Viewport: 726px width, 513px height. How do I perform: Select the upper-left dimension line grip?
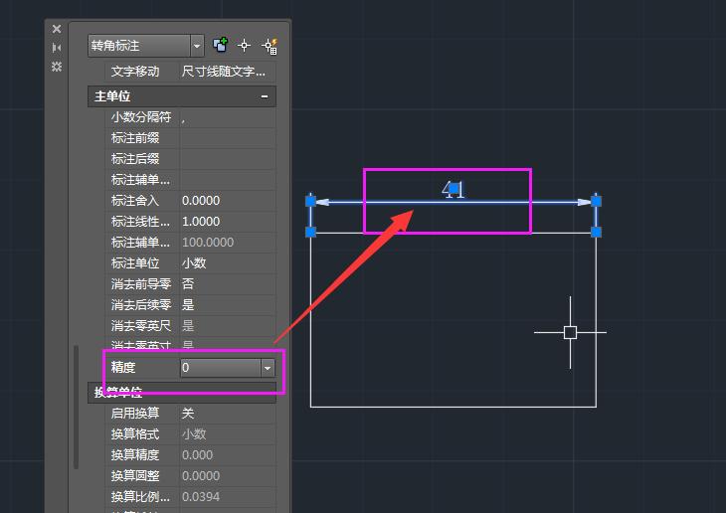pos(310,201)
